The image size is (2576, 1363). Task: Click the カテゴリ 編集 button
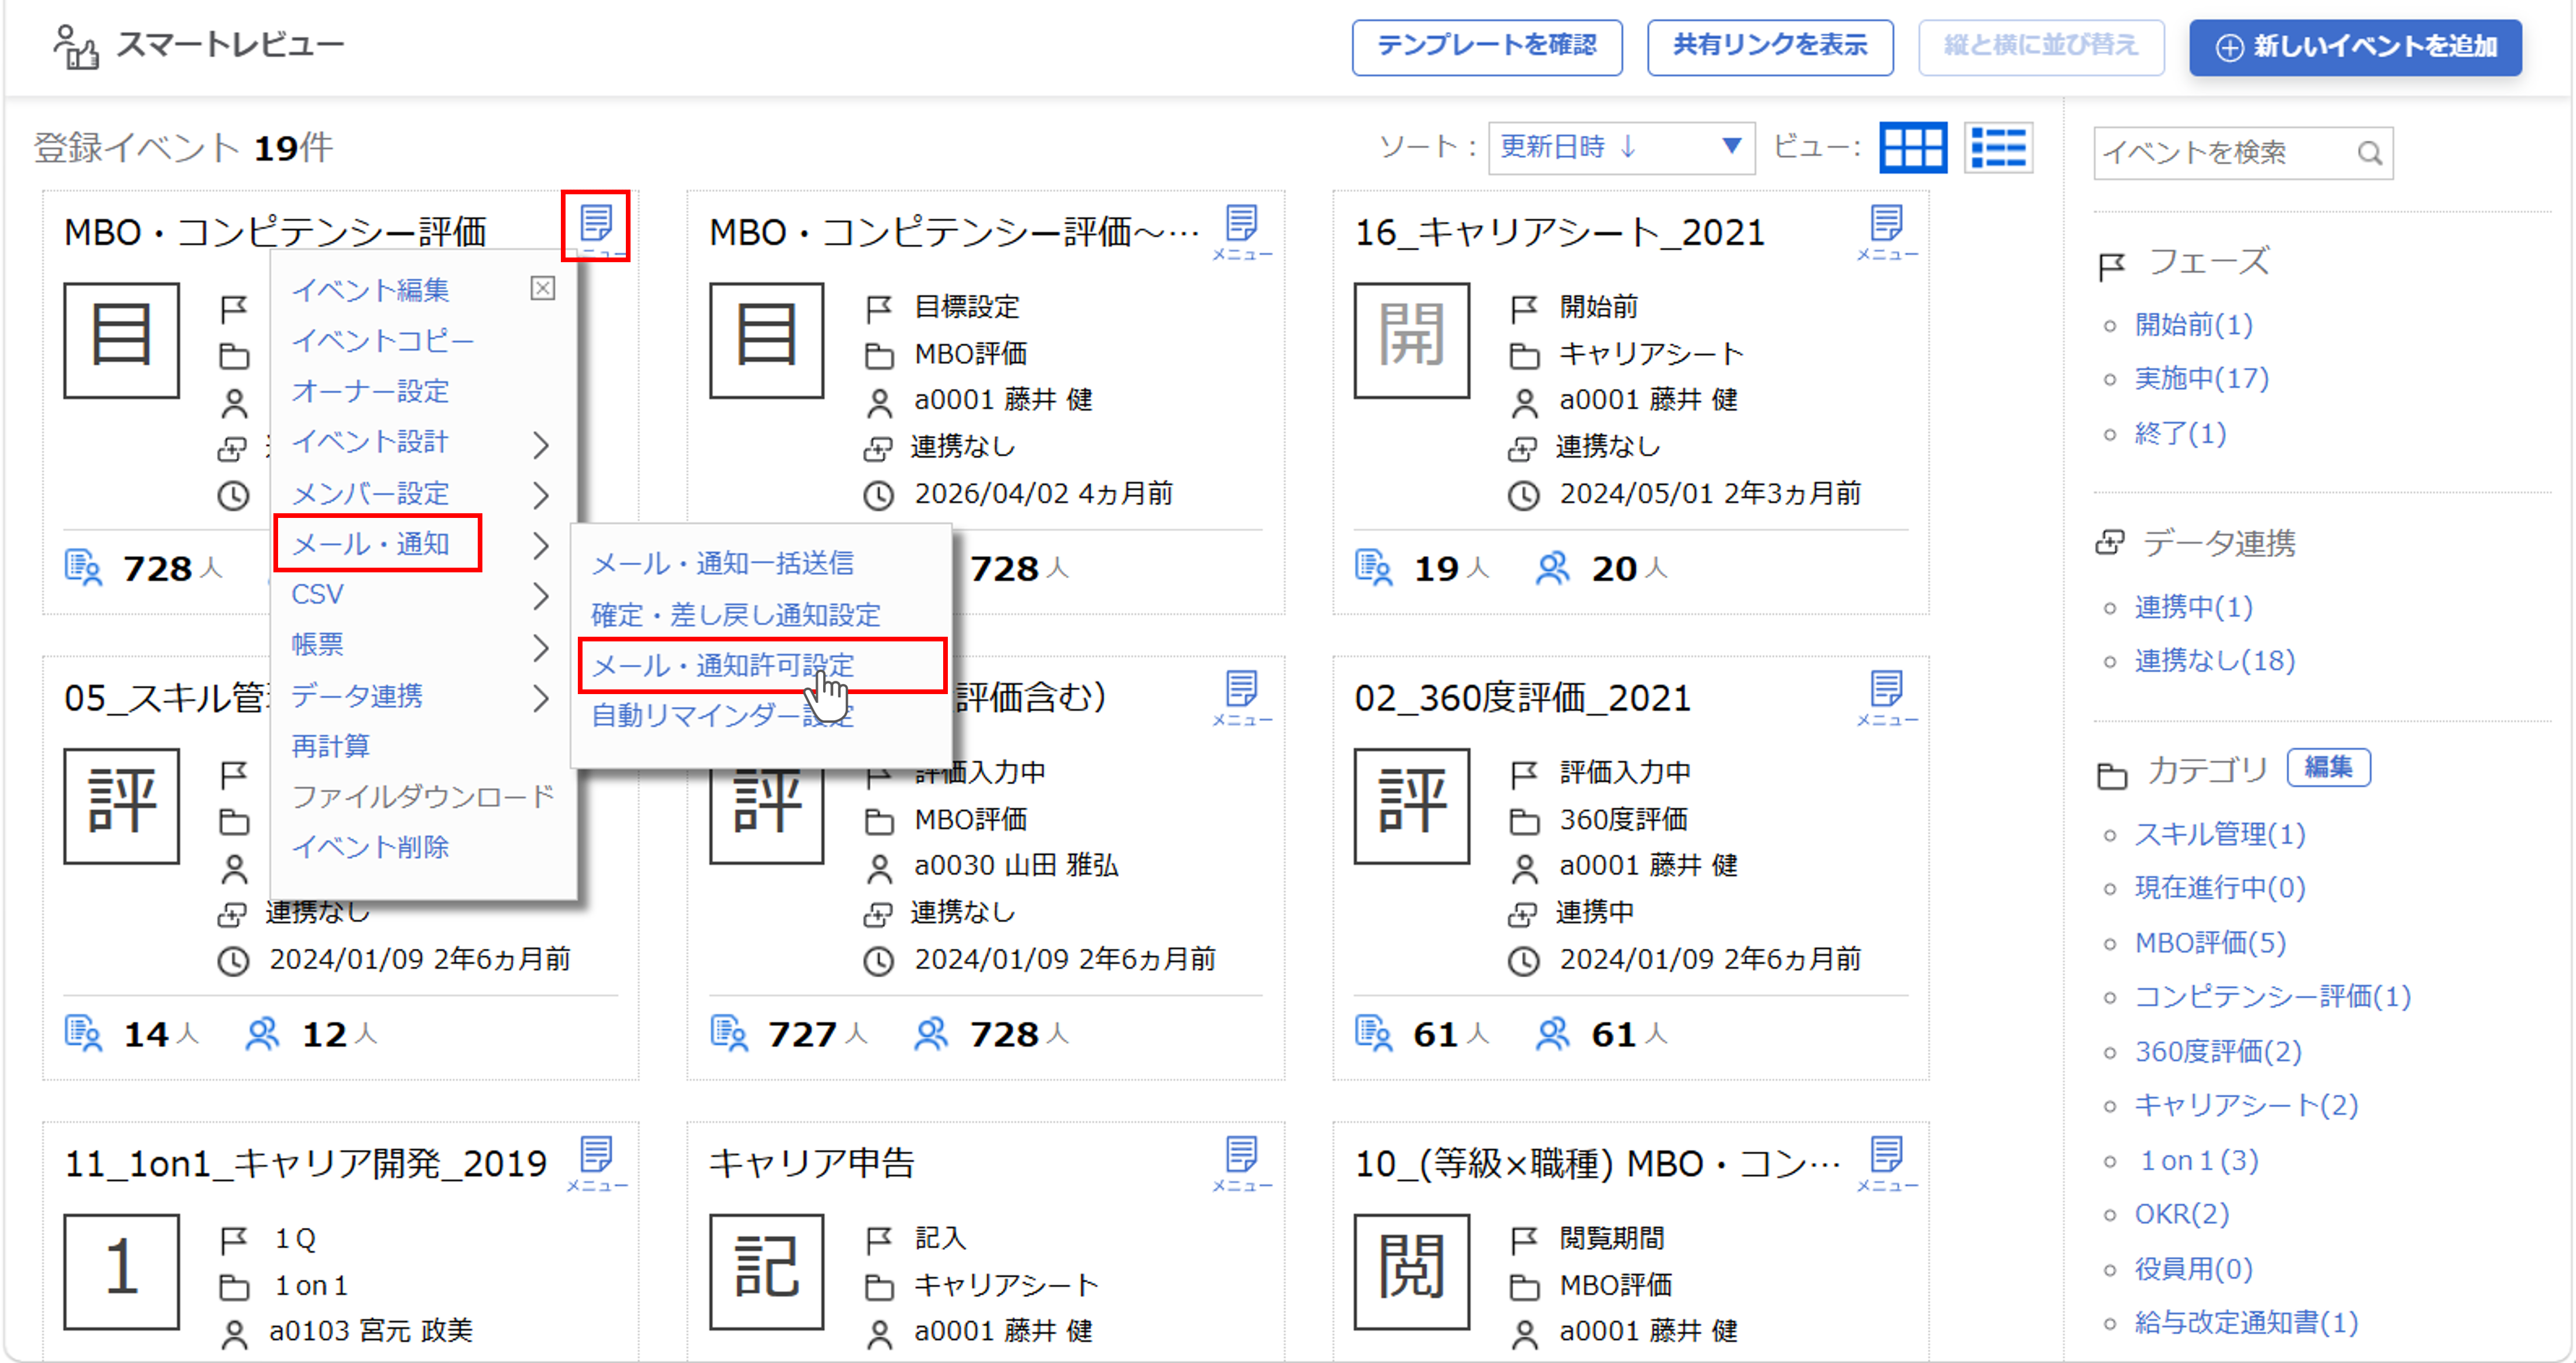point(2328,767)
